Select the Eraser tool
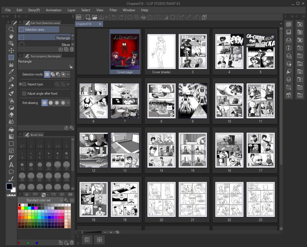Screen dimensions: 307x247 [11, 115]
